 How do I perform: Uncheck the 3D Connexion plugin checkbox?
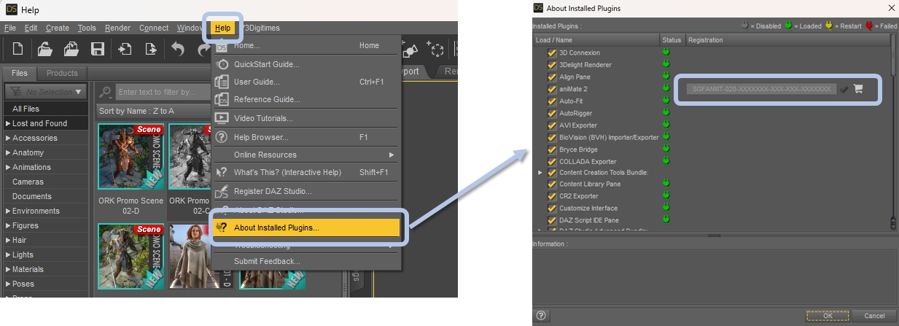(552, 53)
